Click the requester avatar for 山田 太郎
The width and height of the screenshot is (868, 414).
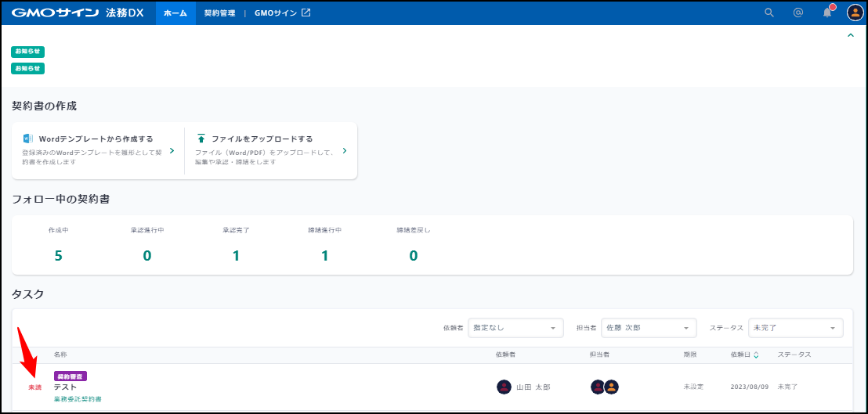point(504,387)
